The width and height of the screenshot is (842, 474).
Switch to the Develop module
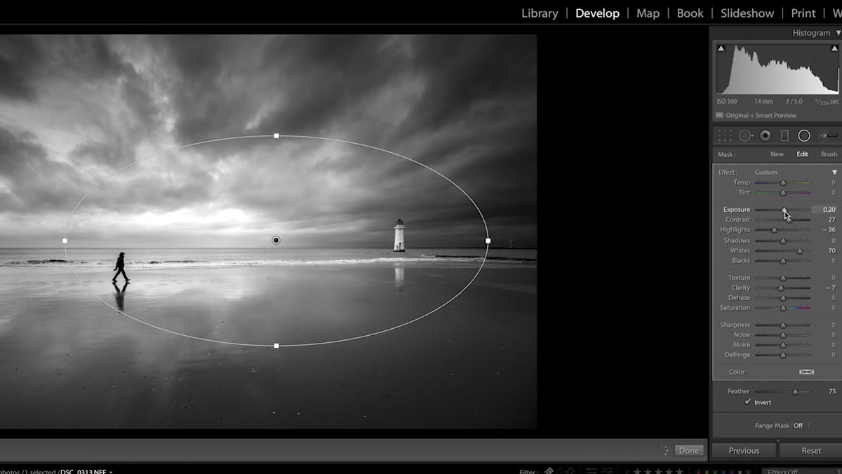(x=597, y=13)
